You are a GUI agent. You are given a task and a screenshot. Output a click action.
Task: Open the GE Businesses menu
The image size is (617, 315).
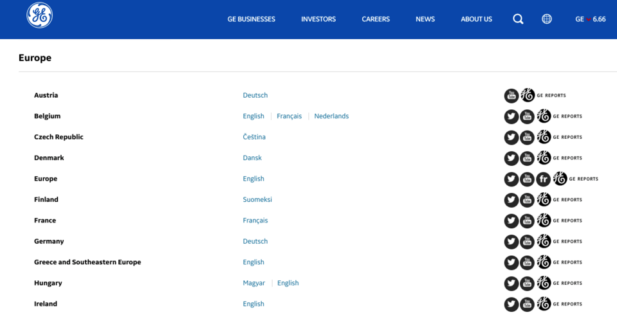coord(251,19)
